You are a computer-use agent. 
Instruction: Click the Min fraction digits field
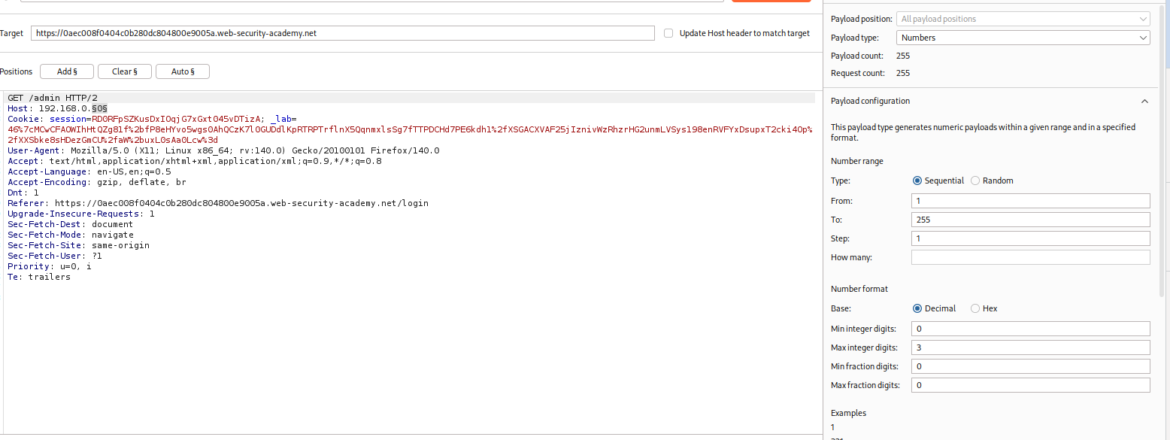1030,366
